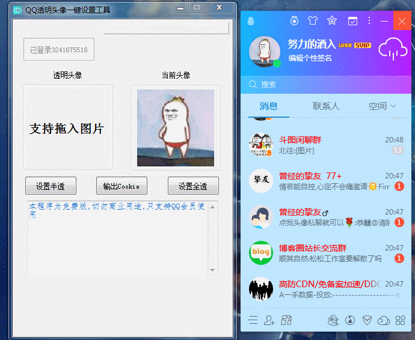Image resolution: width=415 pixels, height=340 pixels.
Task: Click the 斗图闲聊群 group avatar
Action: 261,145
